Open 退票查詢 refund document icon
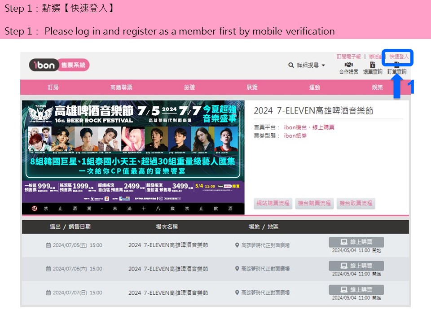The height and width of the screenshot is (323, 431). tap(373, 65)
